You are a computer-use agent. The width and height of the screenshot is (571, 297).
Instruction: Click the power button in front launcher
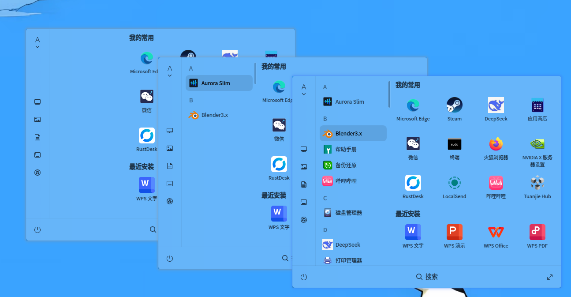(303, 277)
